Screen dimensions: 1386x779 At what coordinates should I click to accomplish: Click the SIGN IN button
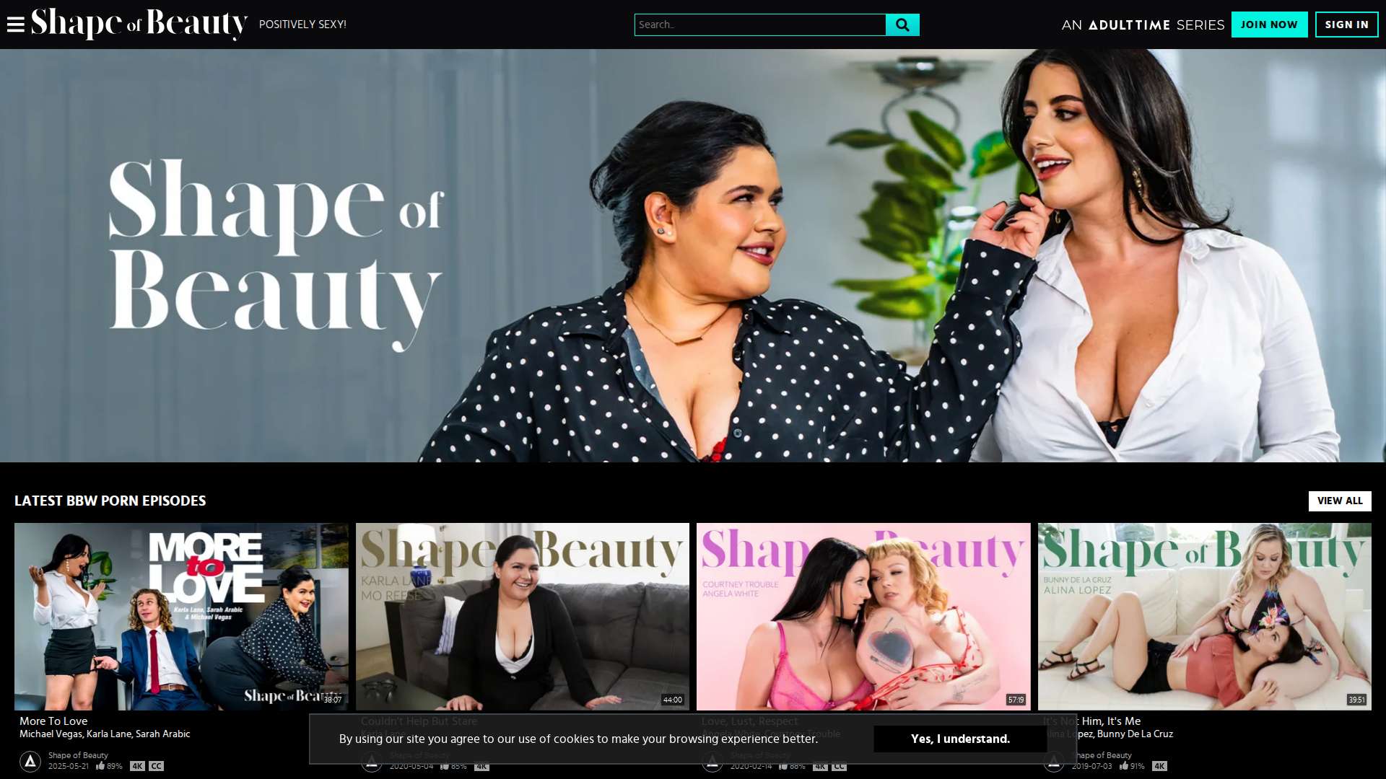(1346, 25)
